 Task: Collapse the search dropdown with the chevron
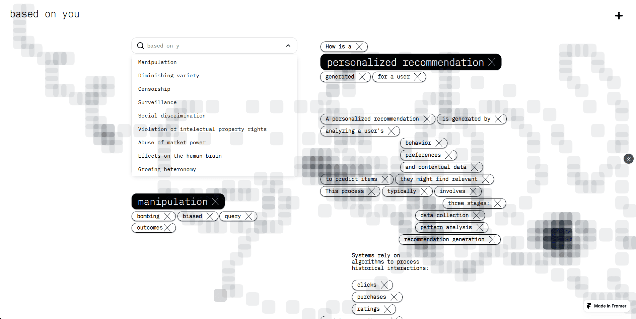(288, 46)
